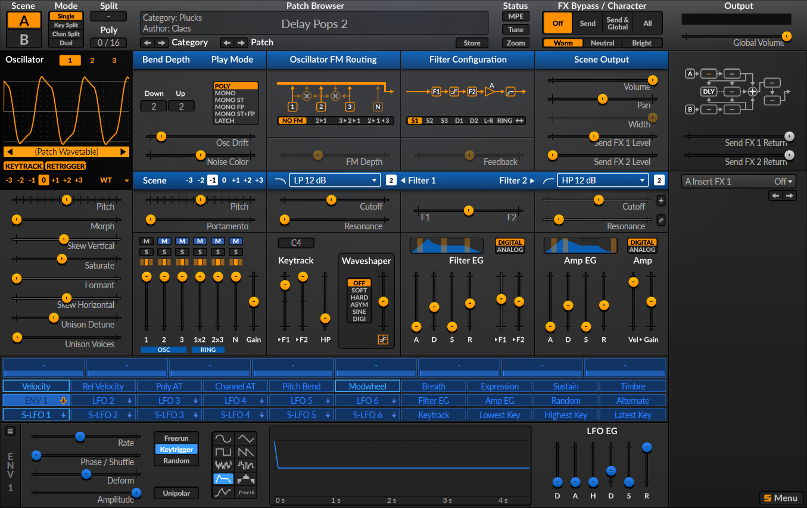Click the waveshaper curve icon
The image size is (807, 508).
383,339
